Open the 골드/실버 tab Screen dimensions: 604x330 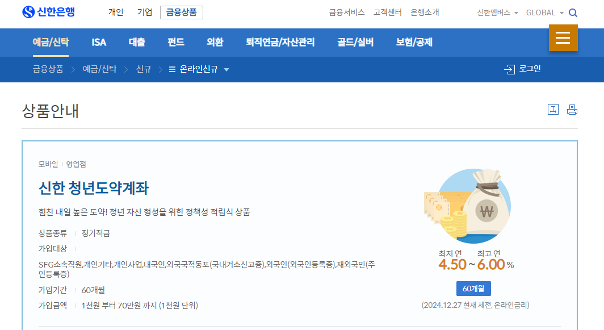(355, 42)
